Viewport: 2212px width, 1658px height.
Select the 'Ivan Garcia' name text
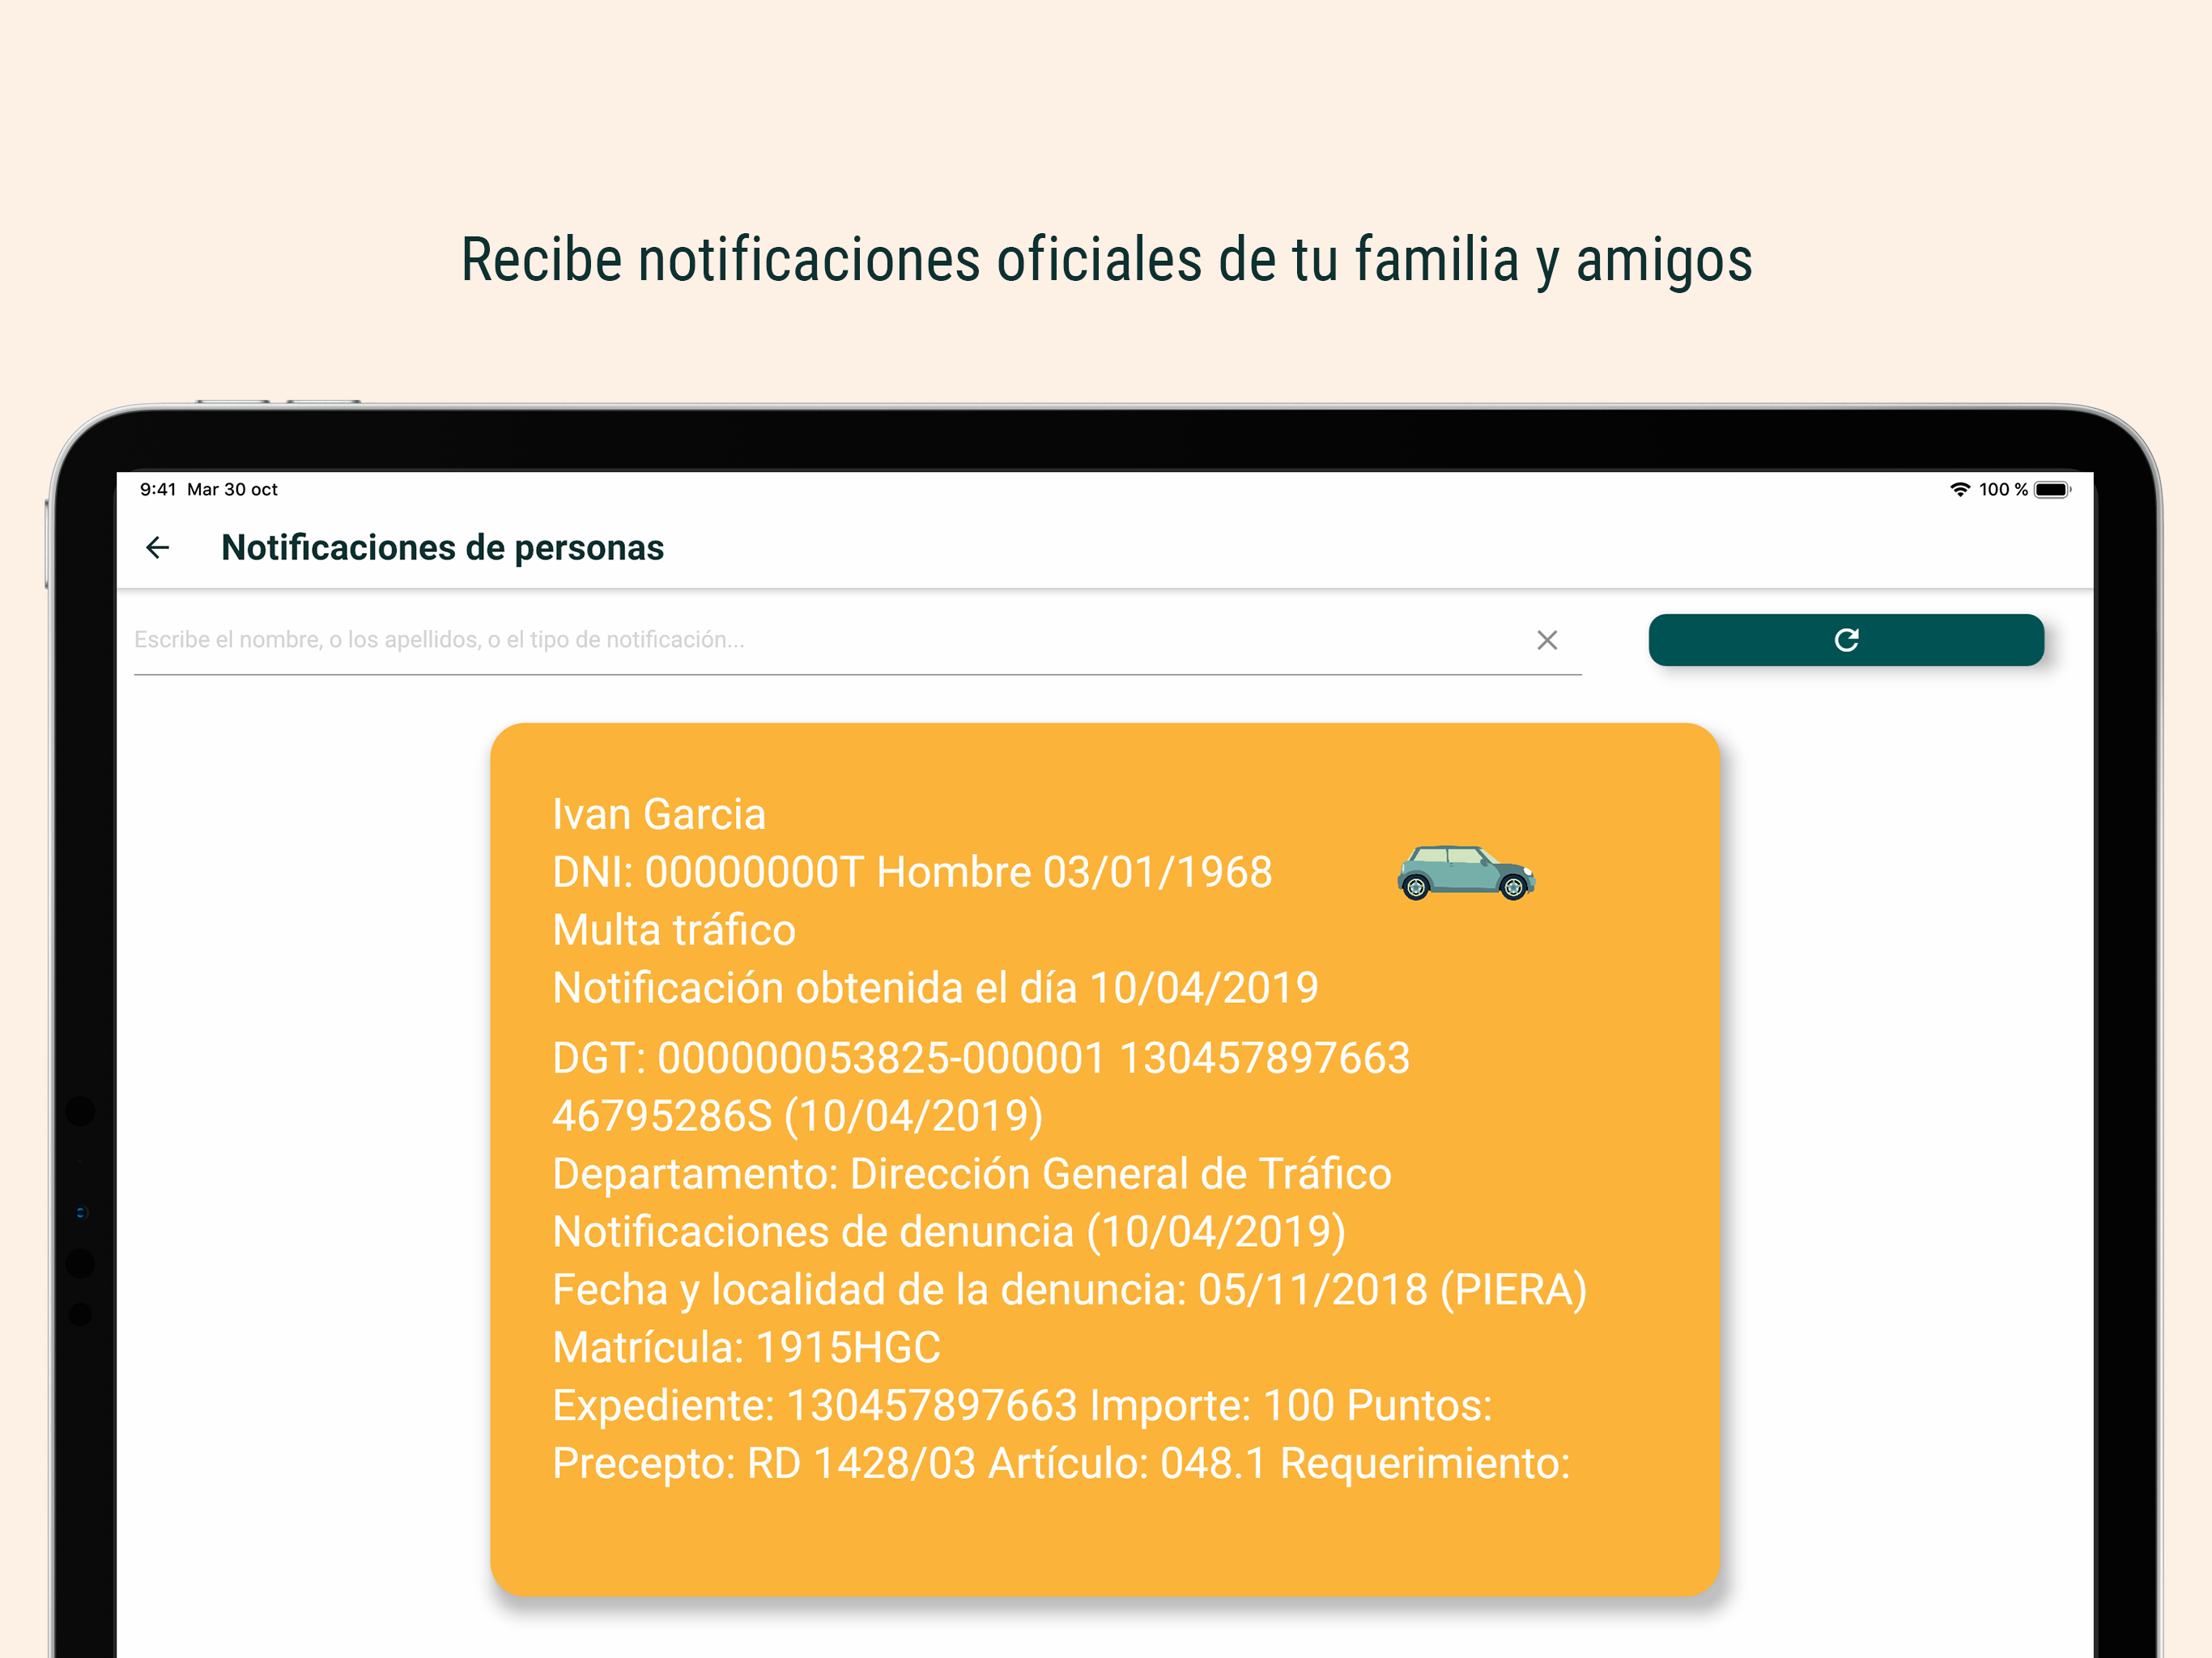[x=659, y=814]
